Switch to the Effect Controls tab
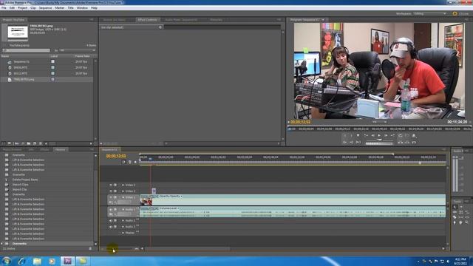Viewport: 473px width, 266px height. (x=147, y=20)
